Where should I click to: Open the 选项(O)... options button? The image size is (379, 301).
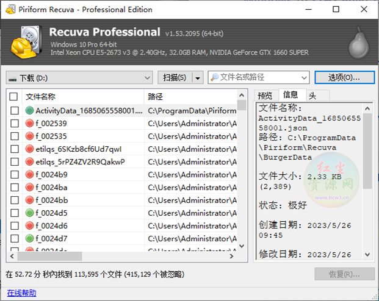click(344, 77)
